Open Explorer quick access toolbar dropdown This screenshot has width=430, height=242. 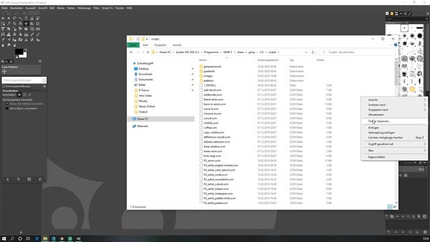click(147, 39)
